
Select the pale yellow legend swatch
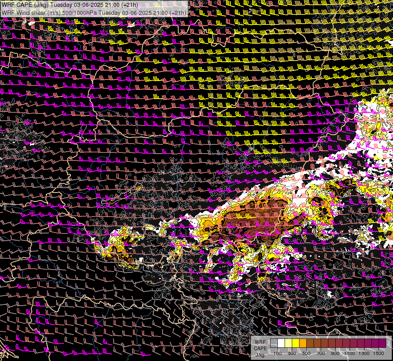(x=289, y=343)
